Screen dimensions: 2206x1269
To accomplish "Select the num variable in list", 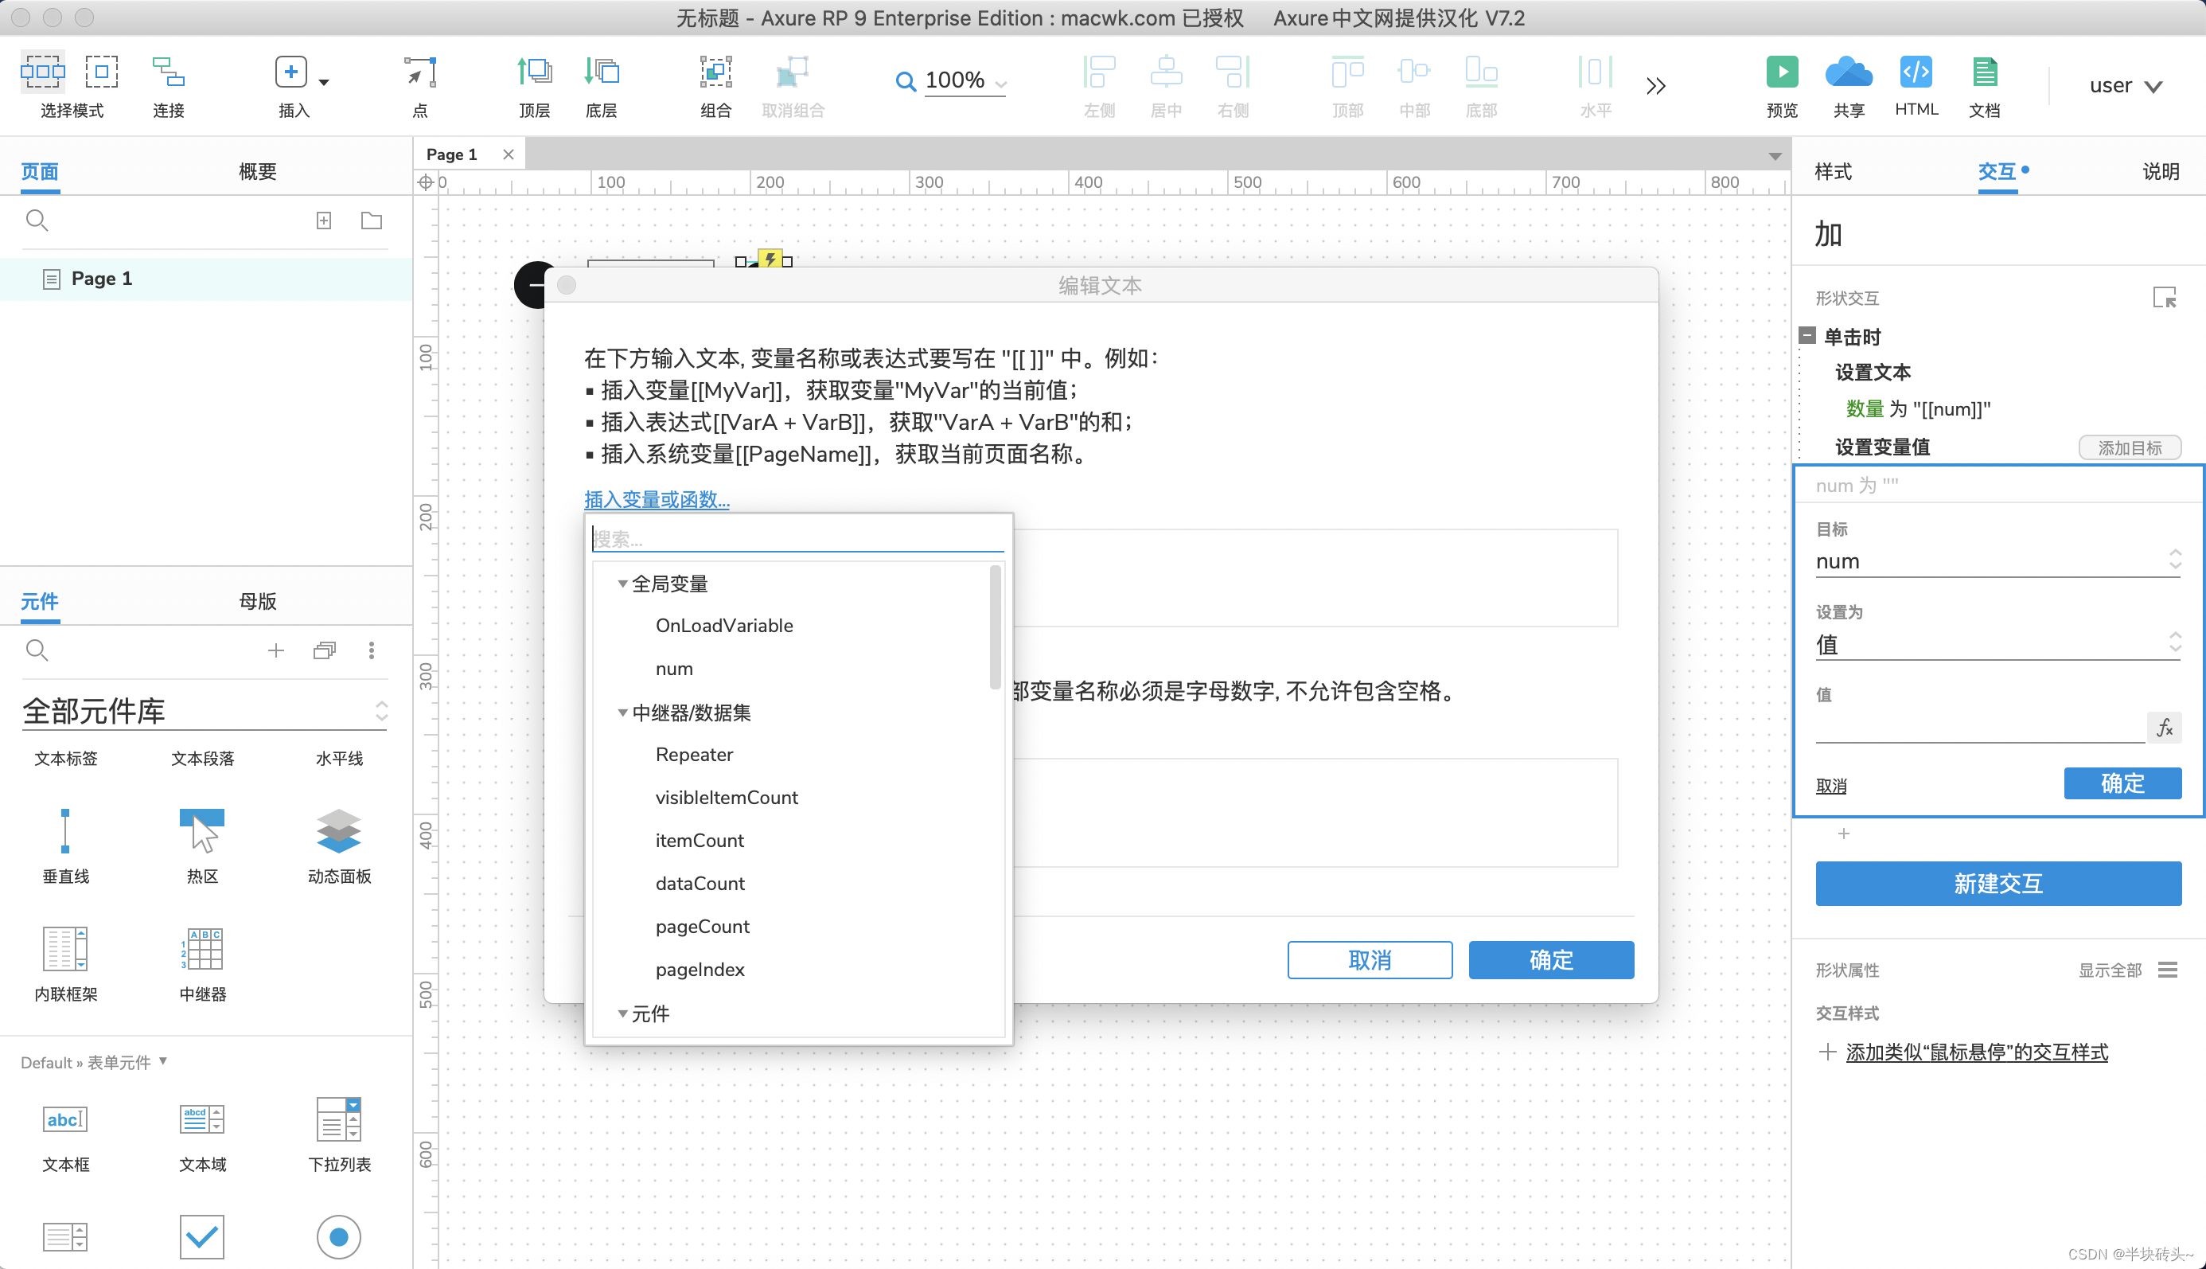I will point(674,669).
